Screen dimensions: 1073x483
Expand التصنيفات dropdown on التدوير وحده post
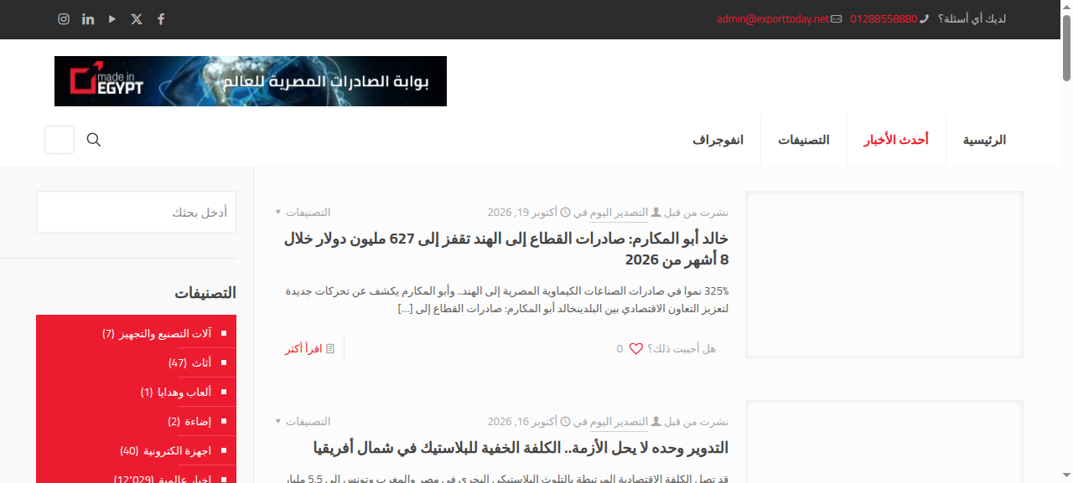303,421
